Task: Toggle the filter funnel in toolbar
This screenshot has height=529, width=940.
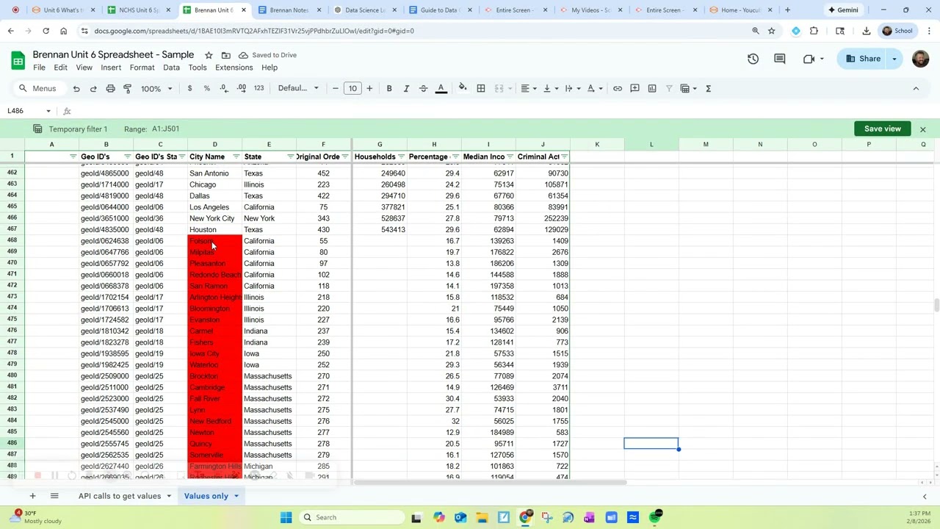Action: point(668,88)
